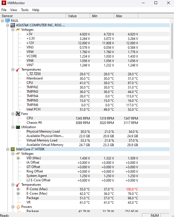Viewport: 174px width, 217px height.
Task: Open the View menu
Action: (x=14, y=10)
